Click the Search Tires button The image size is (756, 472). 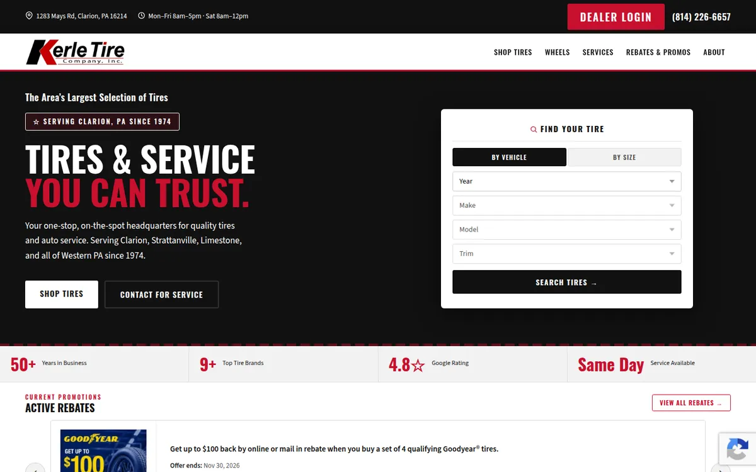tap(566, 282)
